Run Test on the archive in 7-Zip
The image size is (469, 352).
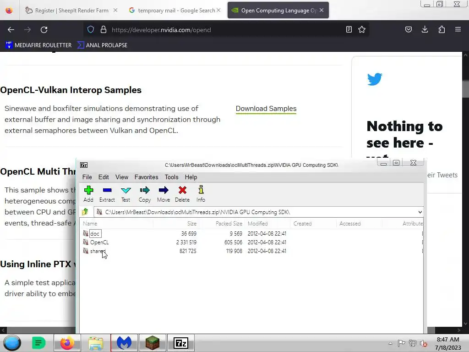pos(125,194)
